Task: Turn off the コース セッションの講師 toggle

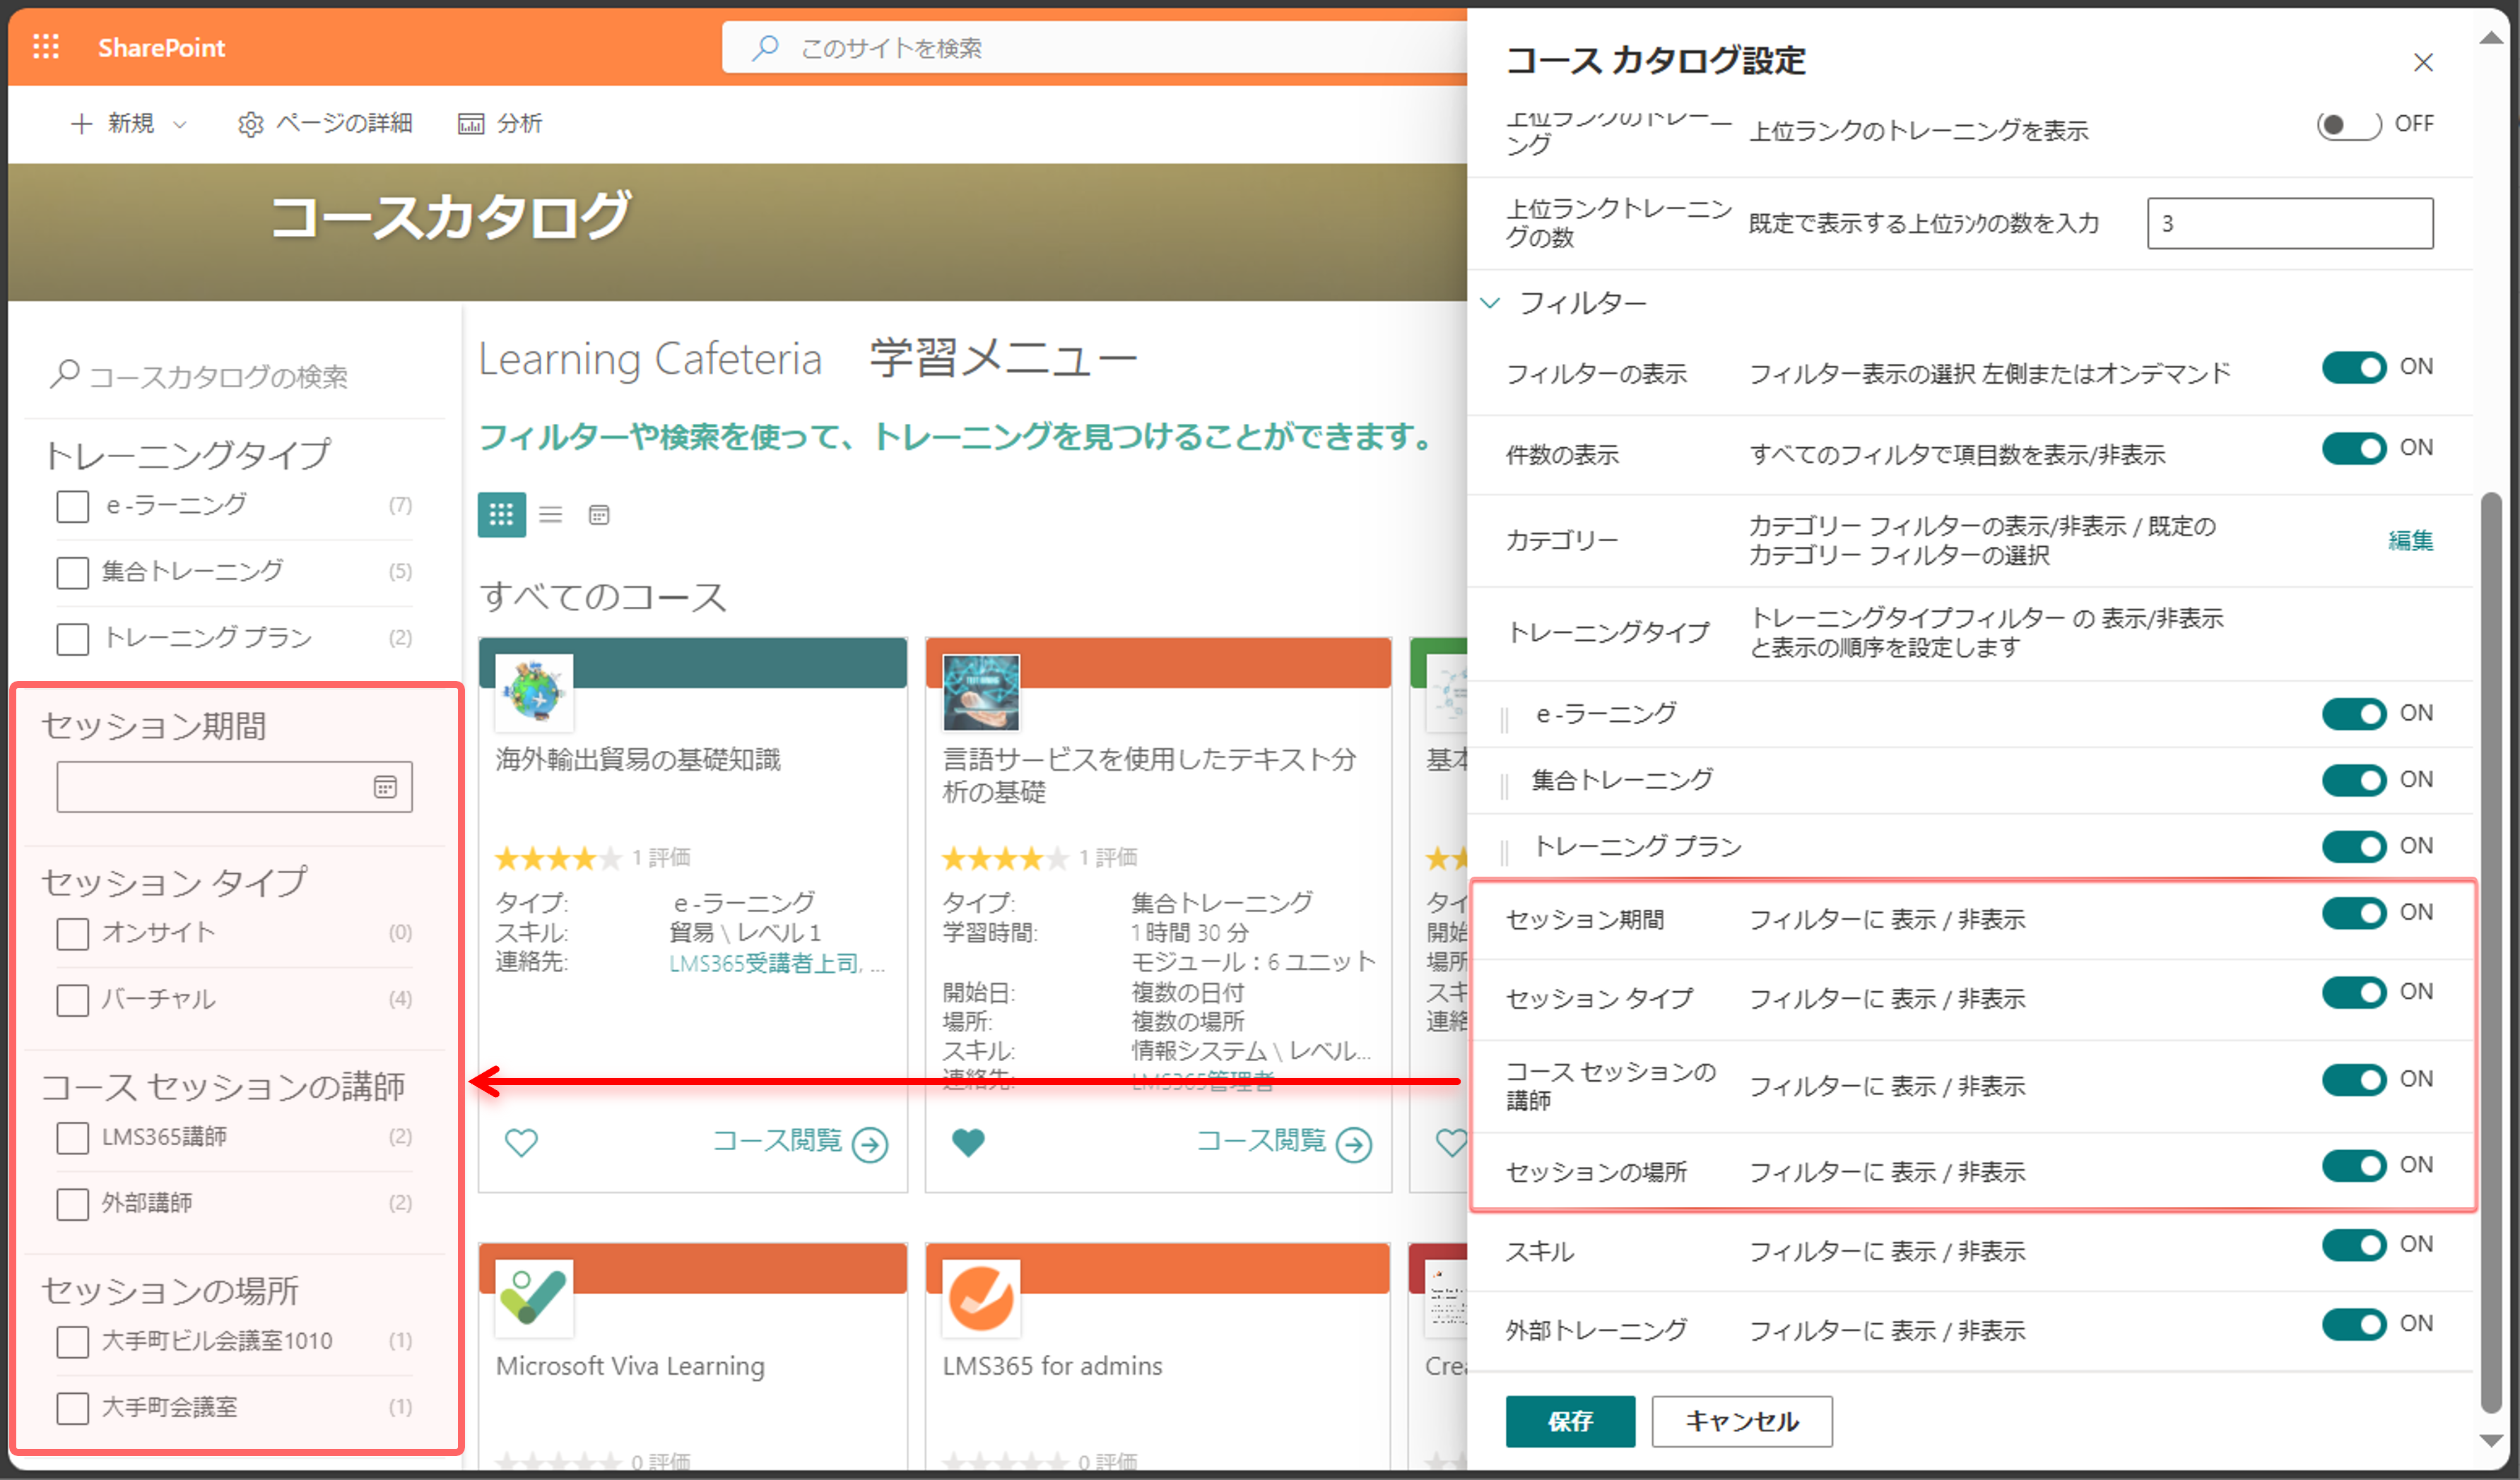Action: [x=2354, y=1079]
